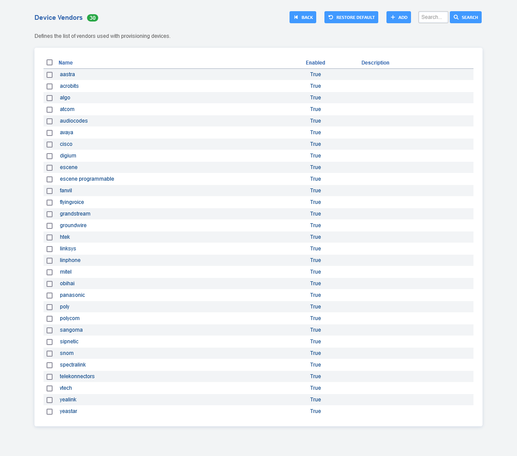
Task: Open the grandstream vendor link
Action: (x=75, y=214)
